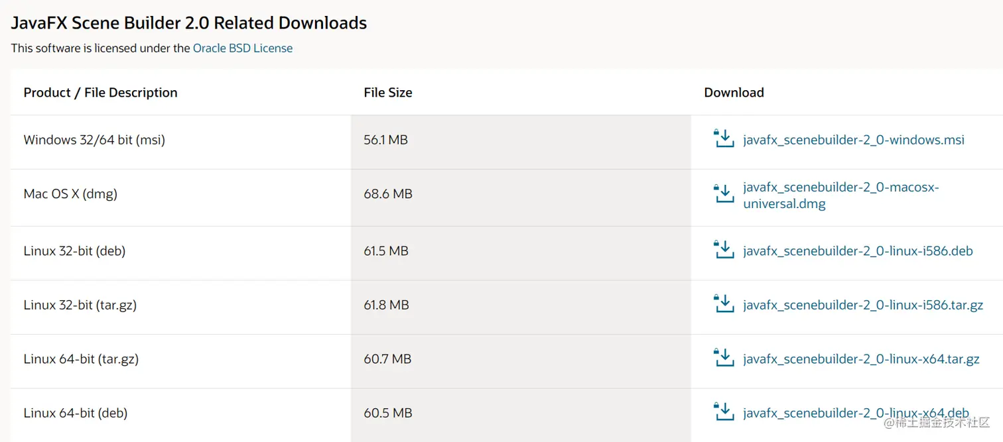Viewport: 1003px width, 442px height.
Task: Click the Download column header
Action: click(734, 93)
